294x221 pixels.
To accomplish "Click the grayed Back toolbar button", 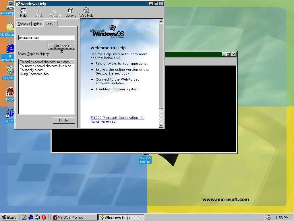I will point(39,13).
